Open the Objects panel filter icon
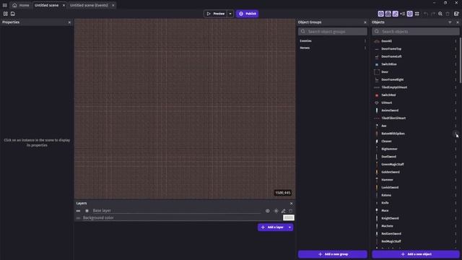The width and height of the screenshot is (462, 260). 450,22
